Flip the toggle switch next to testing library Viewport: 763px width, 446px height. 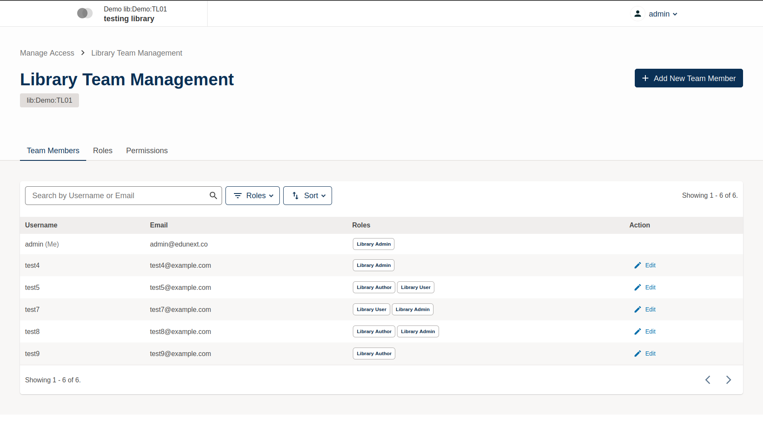(84, 13)
